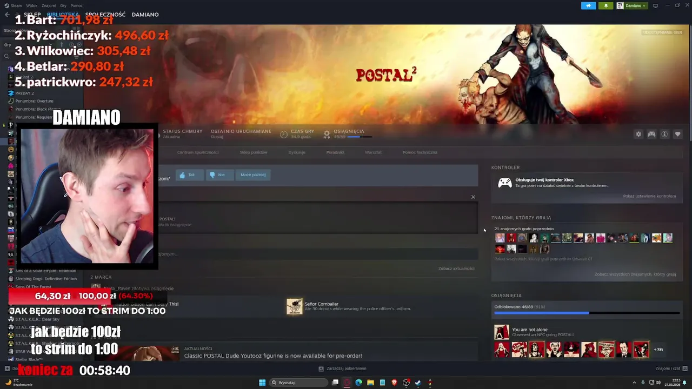Open the Steam announcements megaphone button
This screenshot has height=389, width=692.
coord(588,5)
